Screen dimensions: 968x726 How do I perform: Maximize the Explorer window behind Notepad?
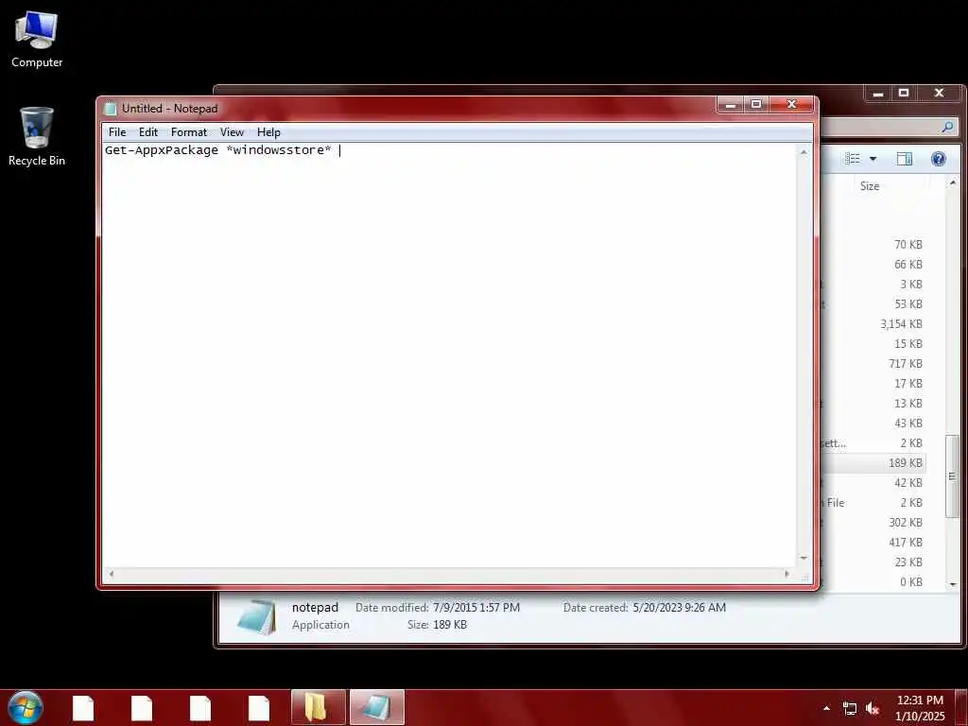coord(904,94)
